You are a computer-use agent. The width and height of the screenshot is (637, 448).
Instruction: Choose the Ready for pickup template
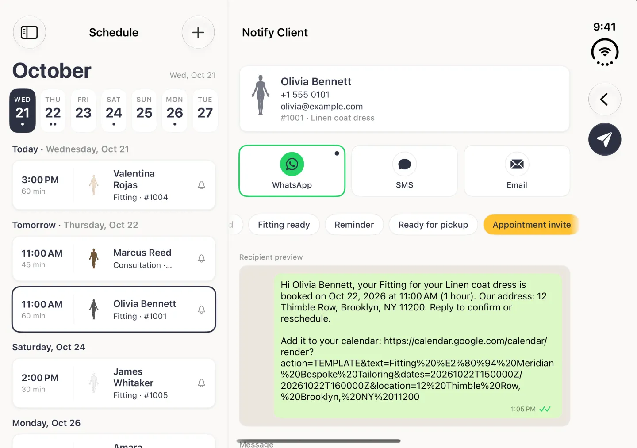[433, 225]
